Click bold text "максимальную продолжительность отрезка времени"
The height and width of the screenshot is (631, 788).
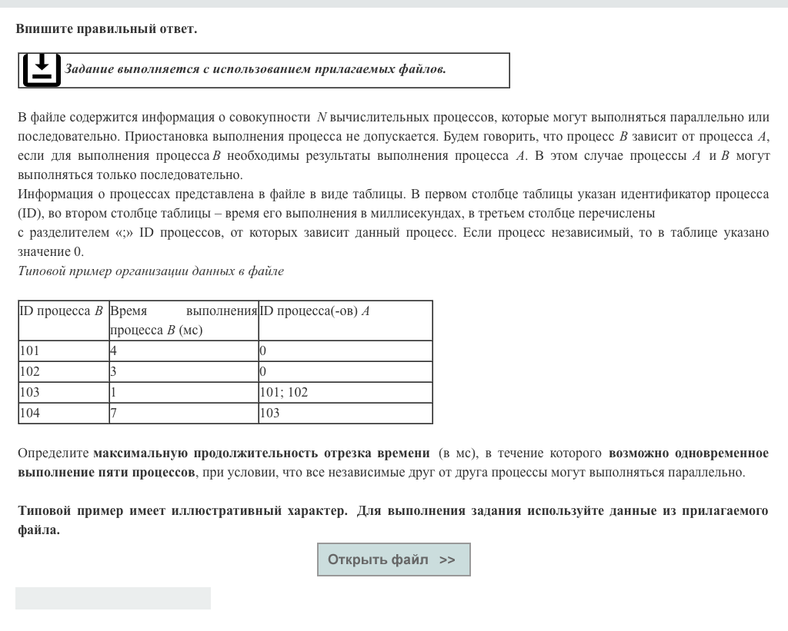tap(262, 453)
